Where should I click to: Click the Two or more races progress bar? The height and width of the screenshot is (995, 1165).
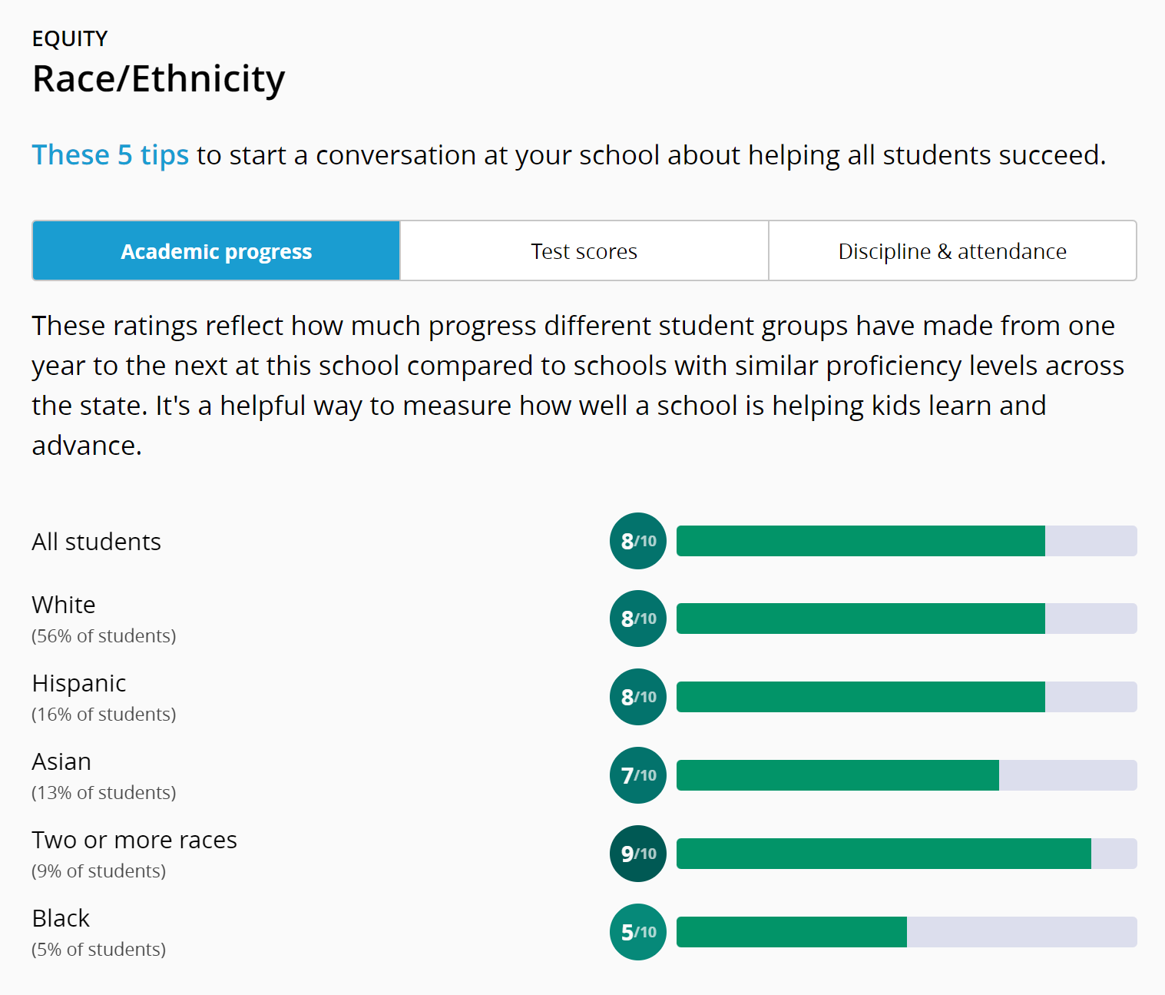coord(906,854)
